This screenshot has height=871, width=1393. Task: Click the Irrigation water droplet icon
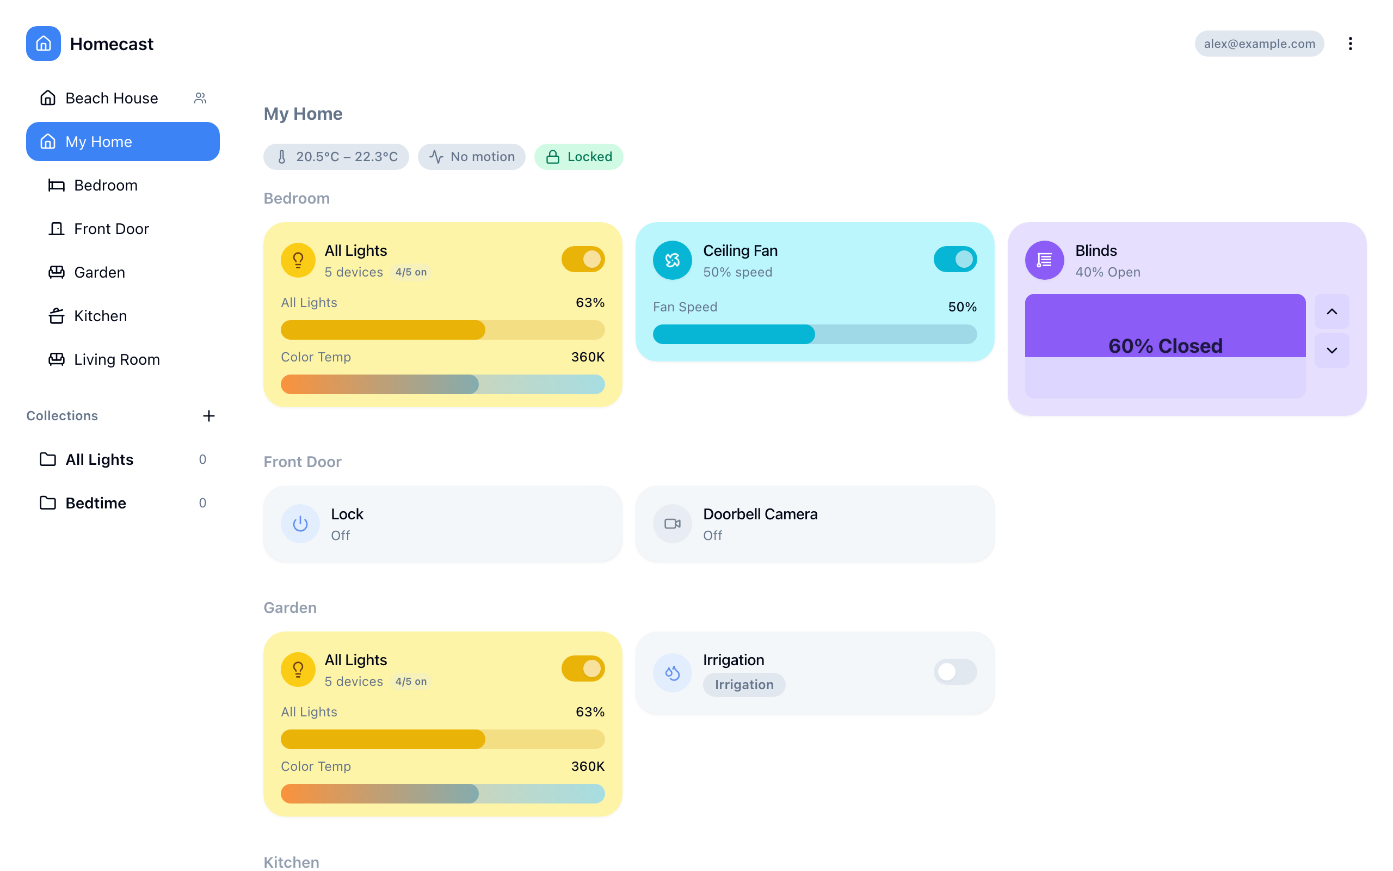672,672
